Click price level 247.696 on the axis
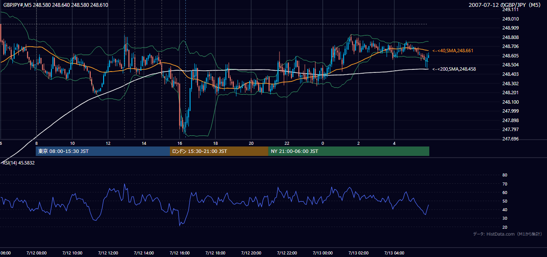 tap(510, 139)
